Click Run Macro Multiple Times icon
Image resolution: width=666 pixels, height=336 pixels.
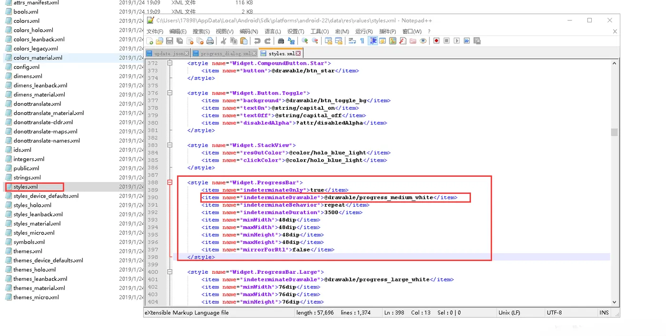pos(467,41)
